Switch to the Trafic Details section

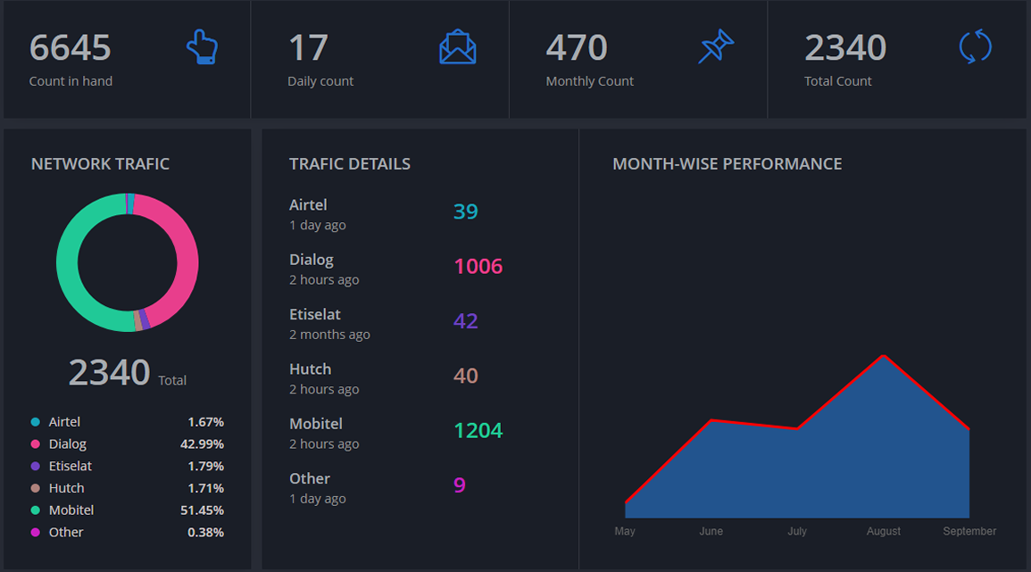tap(350, 163)
